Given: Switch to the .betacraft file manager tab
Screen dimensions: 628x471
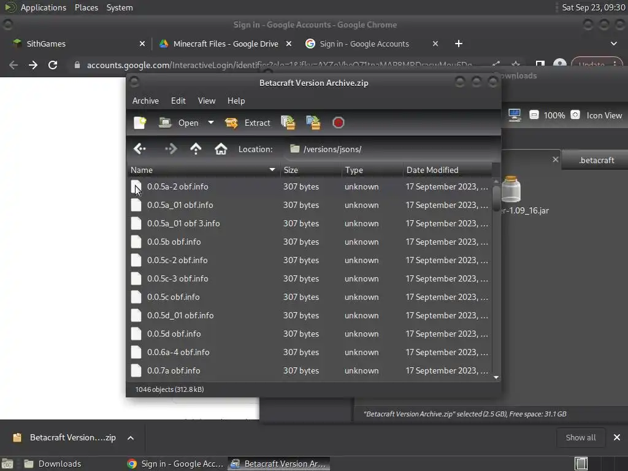Looking at the screenshot, I should (x=596, y=160).
